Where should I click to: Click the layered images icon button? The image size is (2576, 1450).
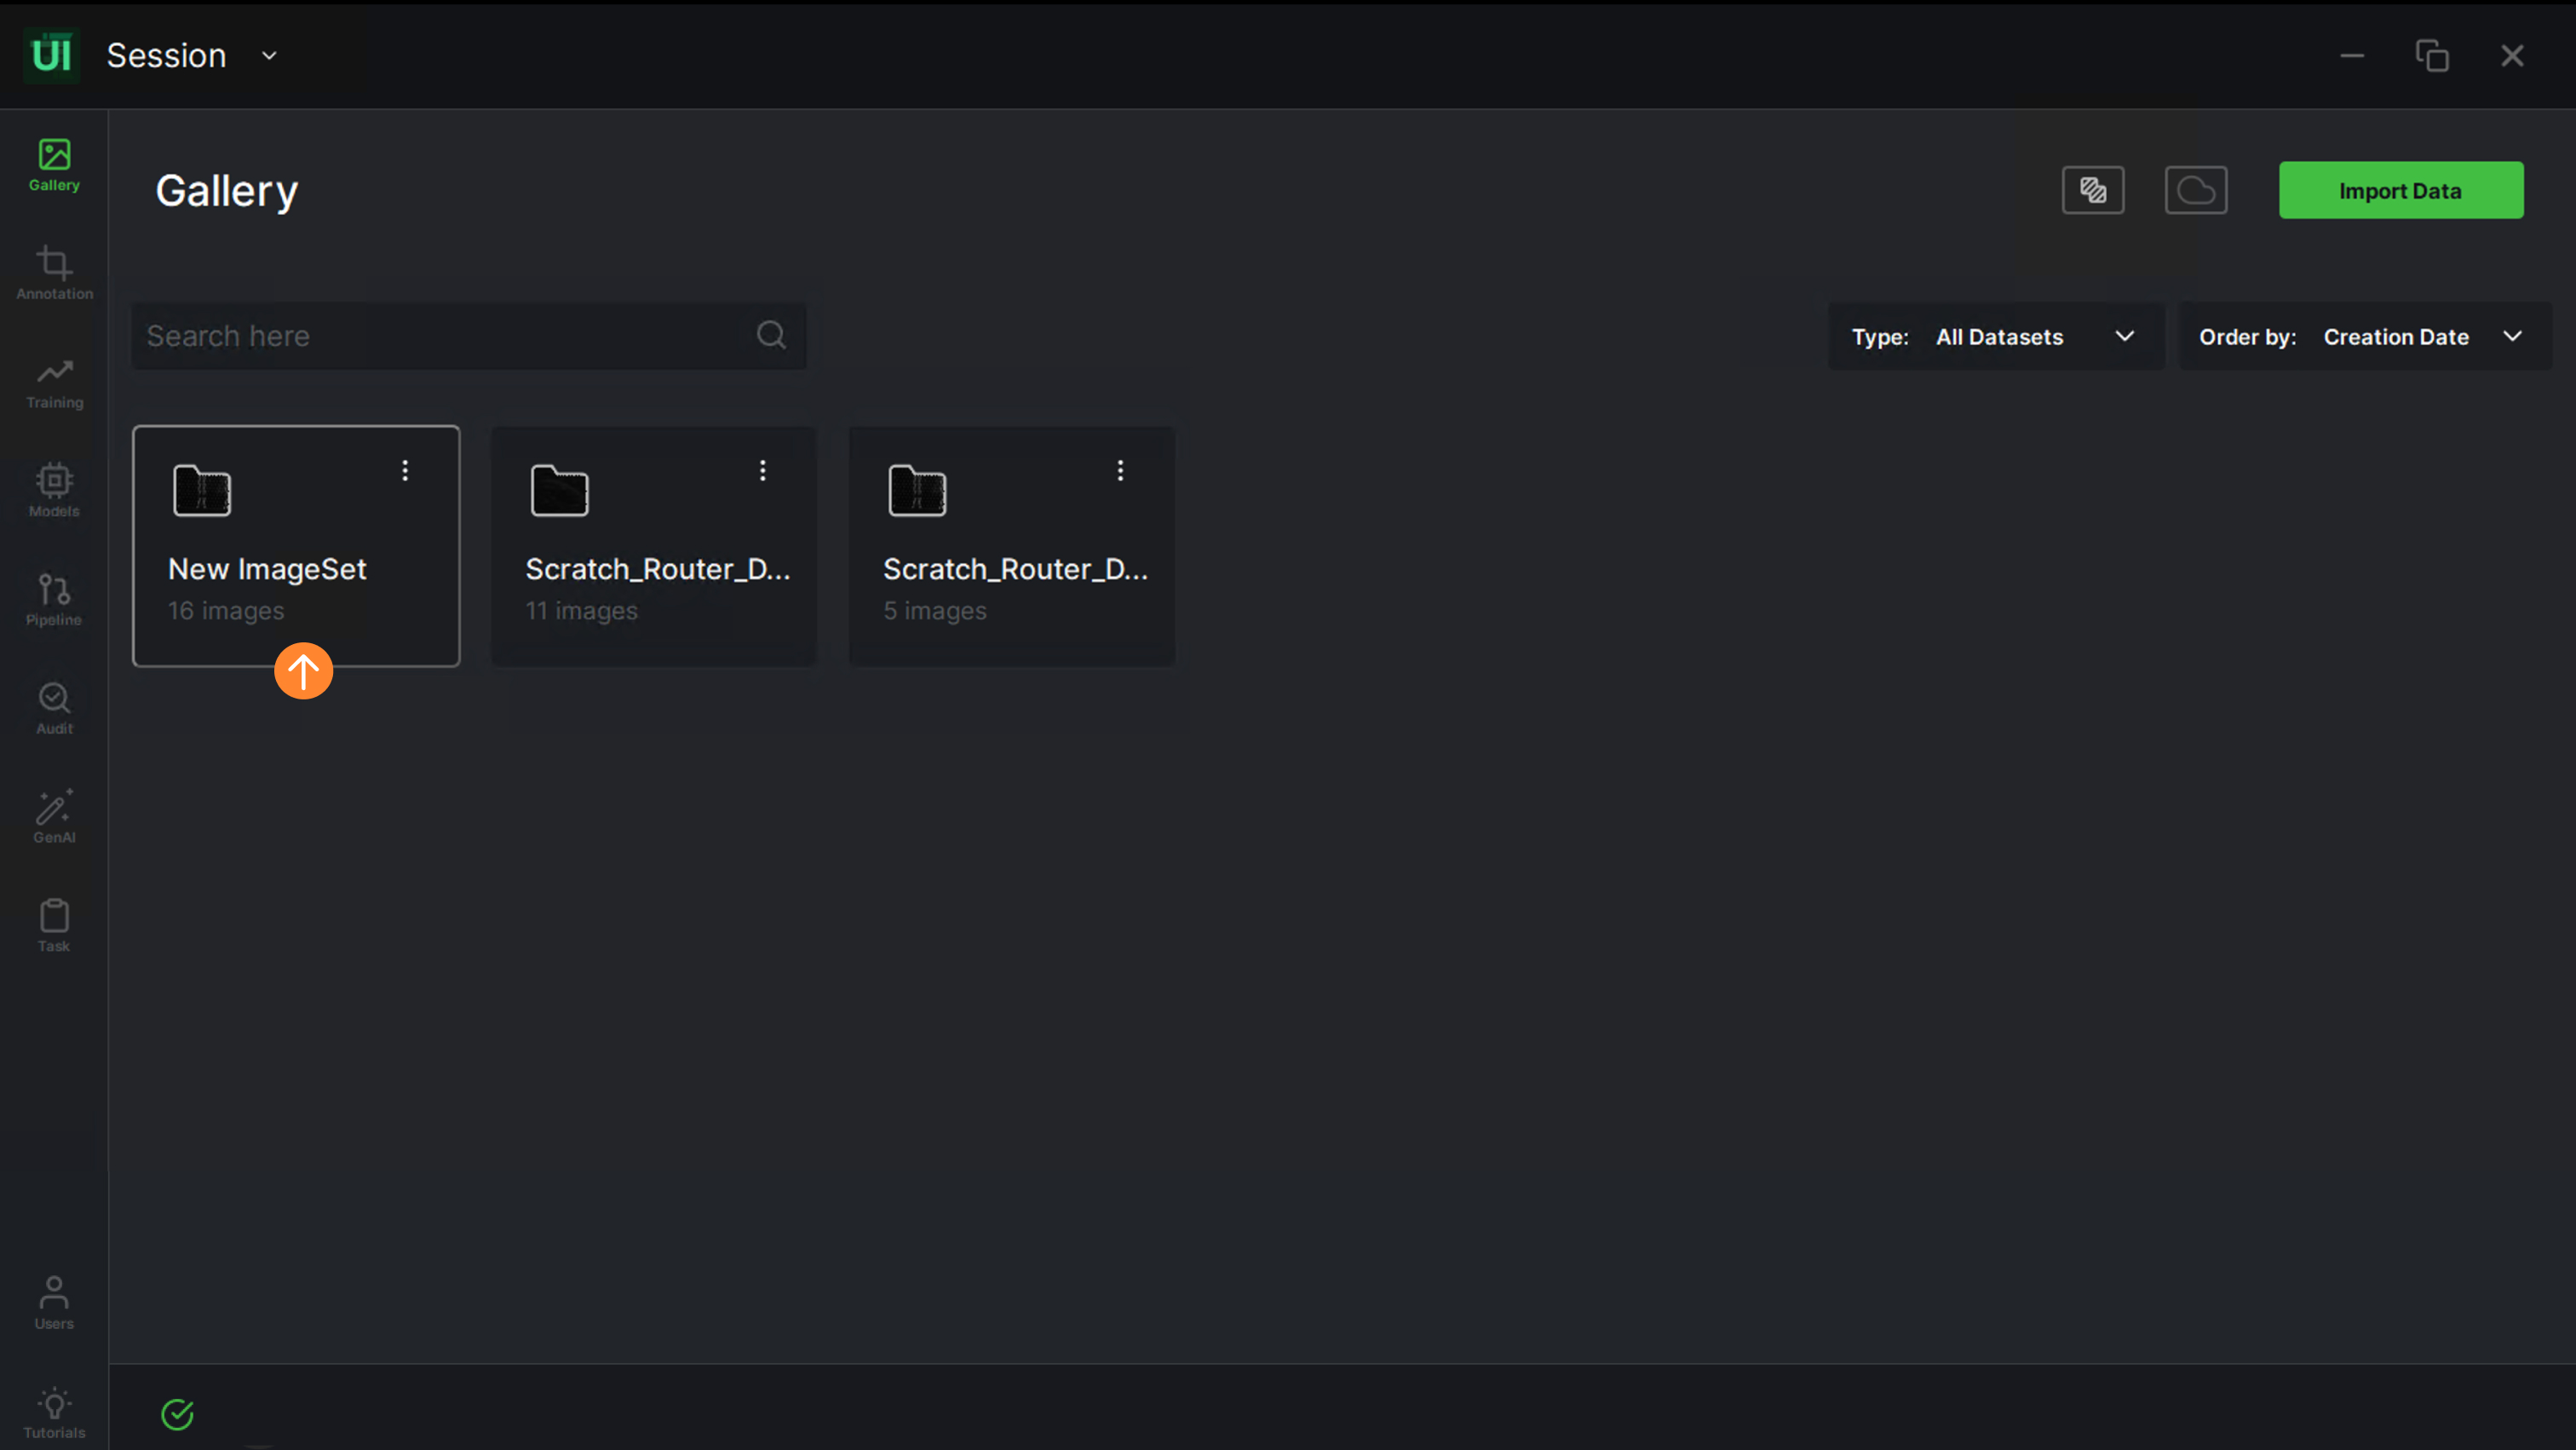pyautogui.click(x=2092, y=190)
